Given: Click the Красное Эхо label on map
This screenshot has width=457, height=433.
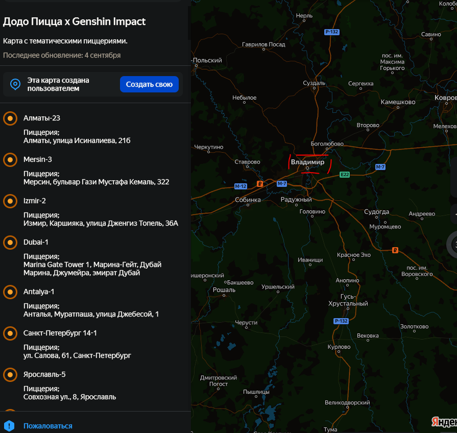Looking at the screenshot, I should click(x=354, y=255).
